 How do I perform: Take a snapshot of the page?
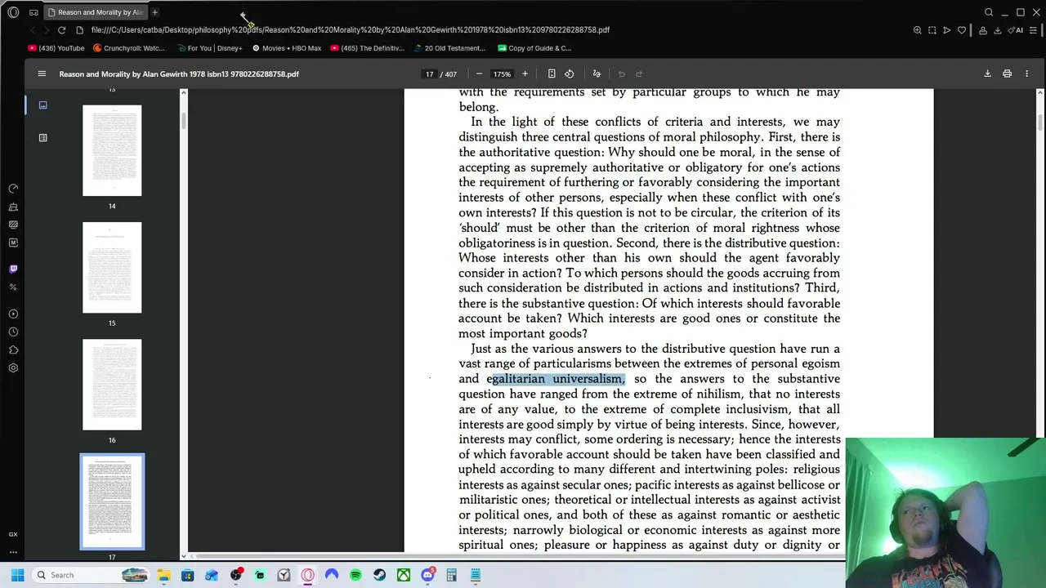932,30
